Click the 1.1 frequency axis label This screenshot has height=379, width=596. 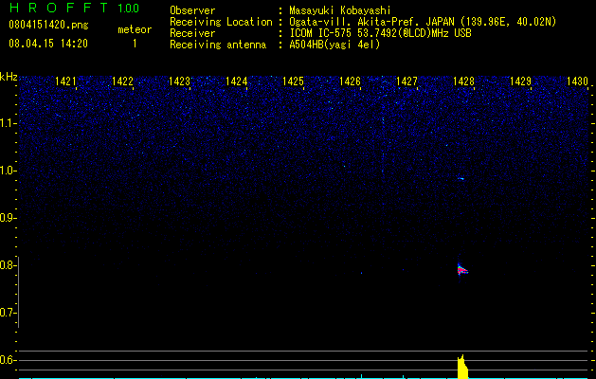[x=8, y=123]
